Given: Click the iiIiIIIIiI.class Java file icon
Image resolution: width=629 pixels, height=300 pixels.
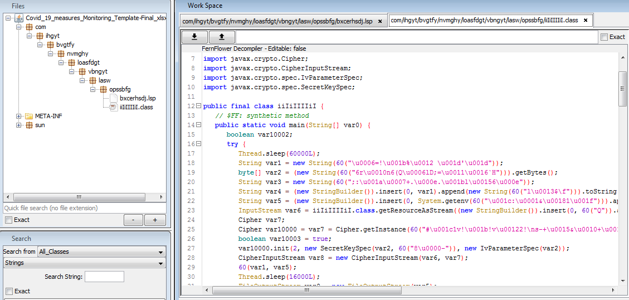Looking at the screenshot, I should coord(114,107).
